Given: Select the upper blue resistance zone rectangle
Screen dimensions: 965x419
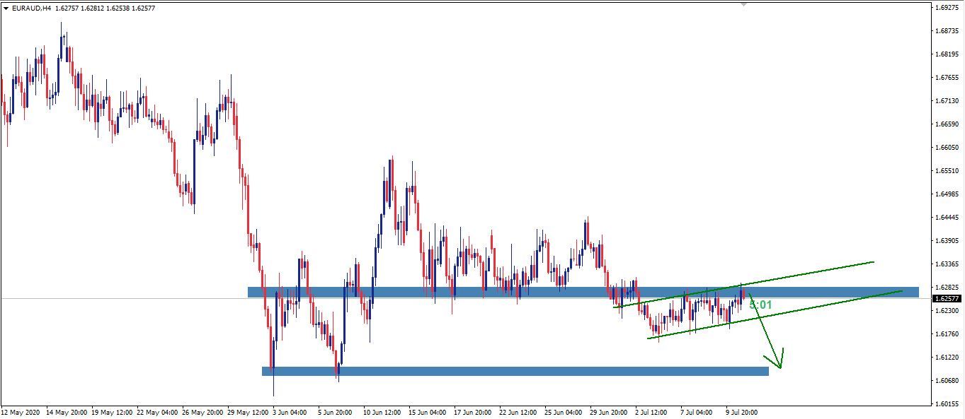Looking at the screenshot, I should pyautogui.click(x=583, y=292).
